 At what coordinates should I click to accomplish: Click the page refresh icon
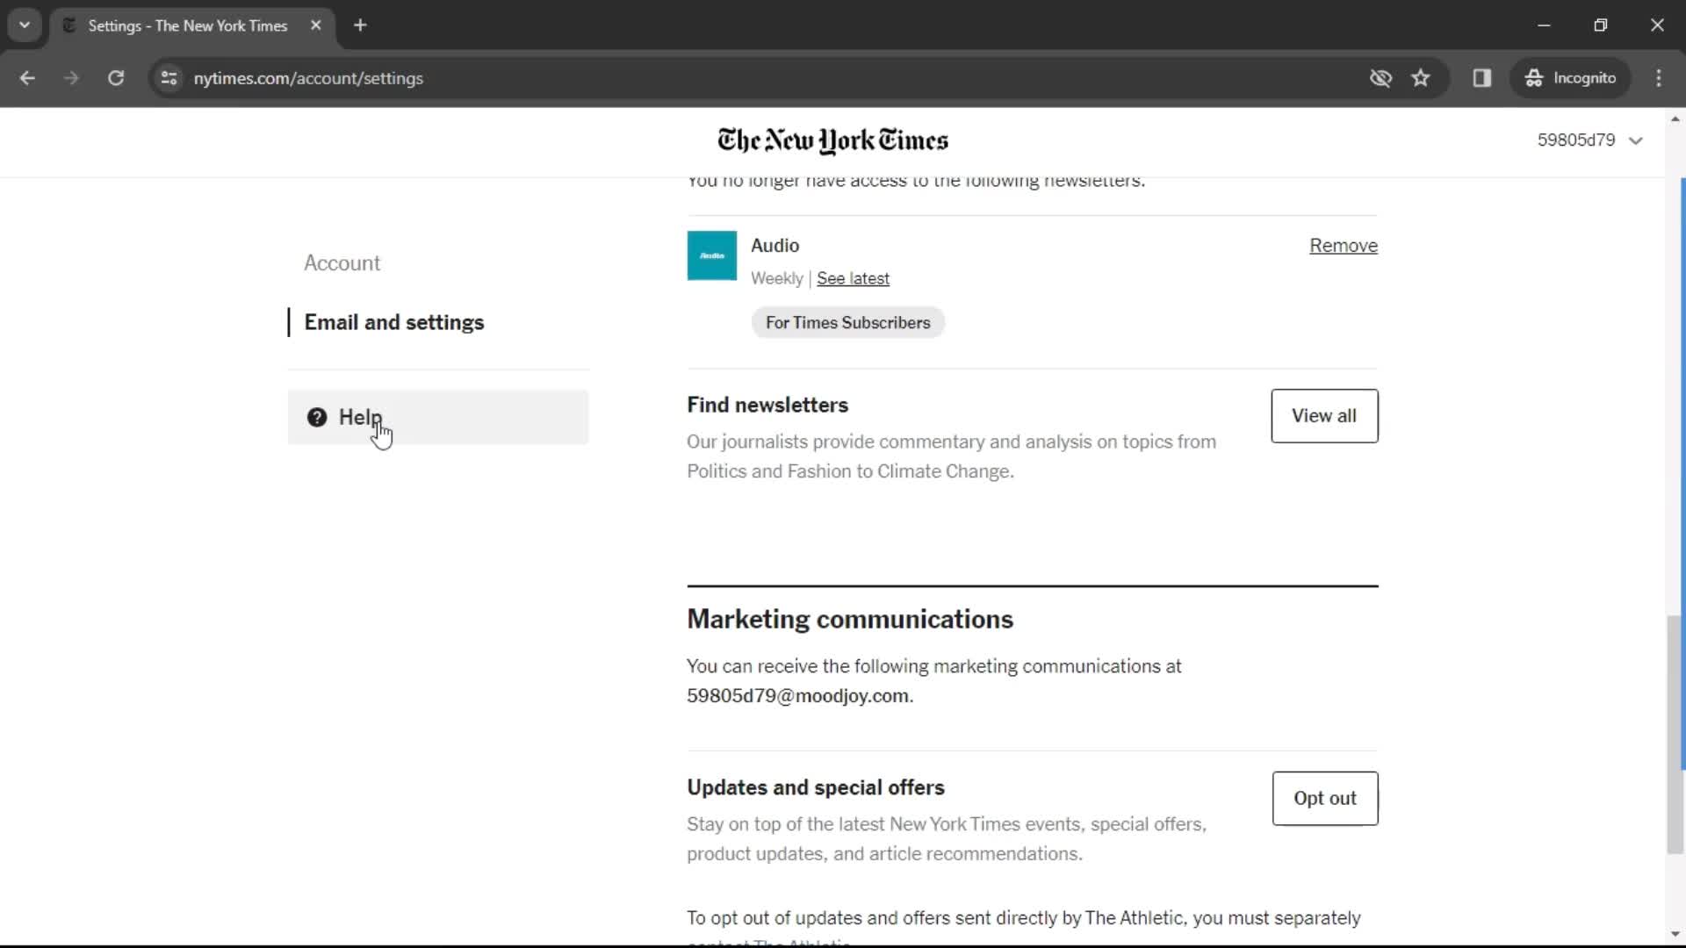pos(115,77)
